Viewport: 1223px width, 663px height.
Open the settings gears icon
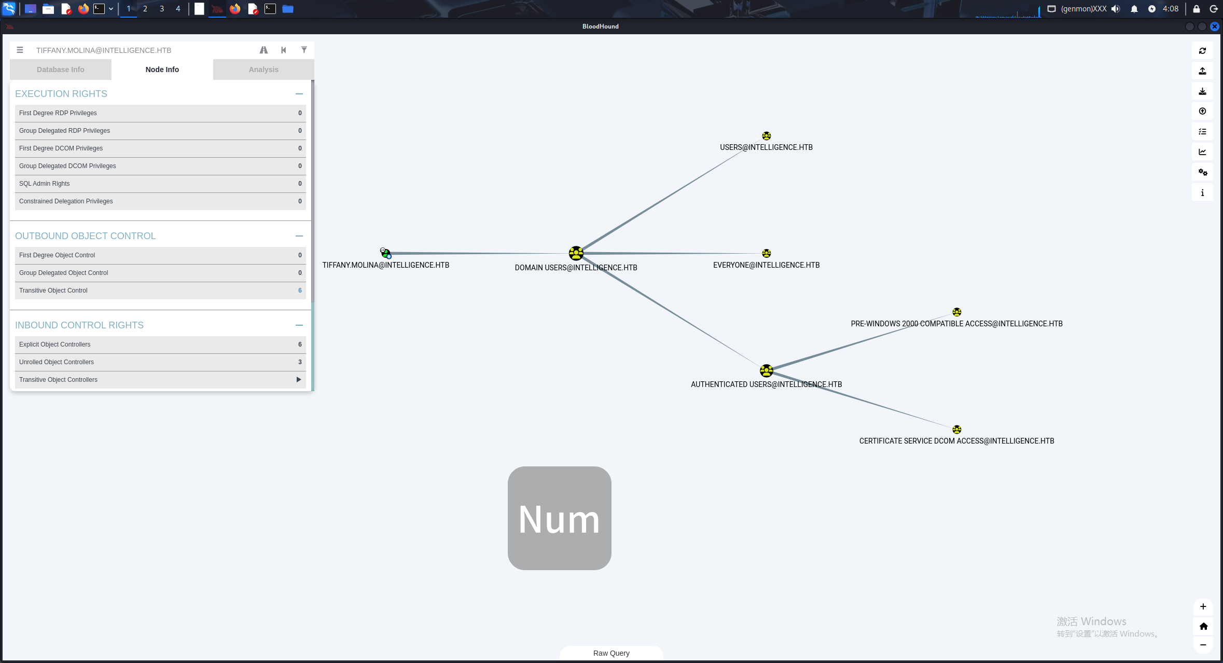[1202, 172]
